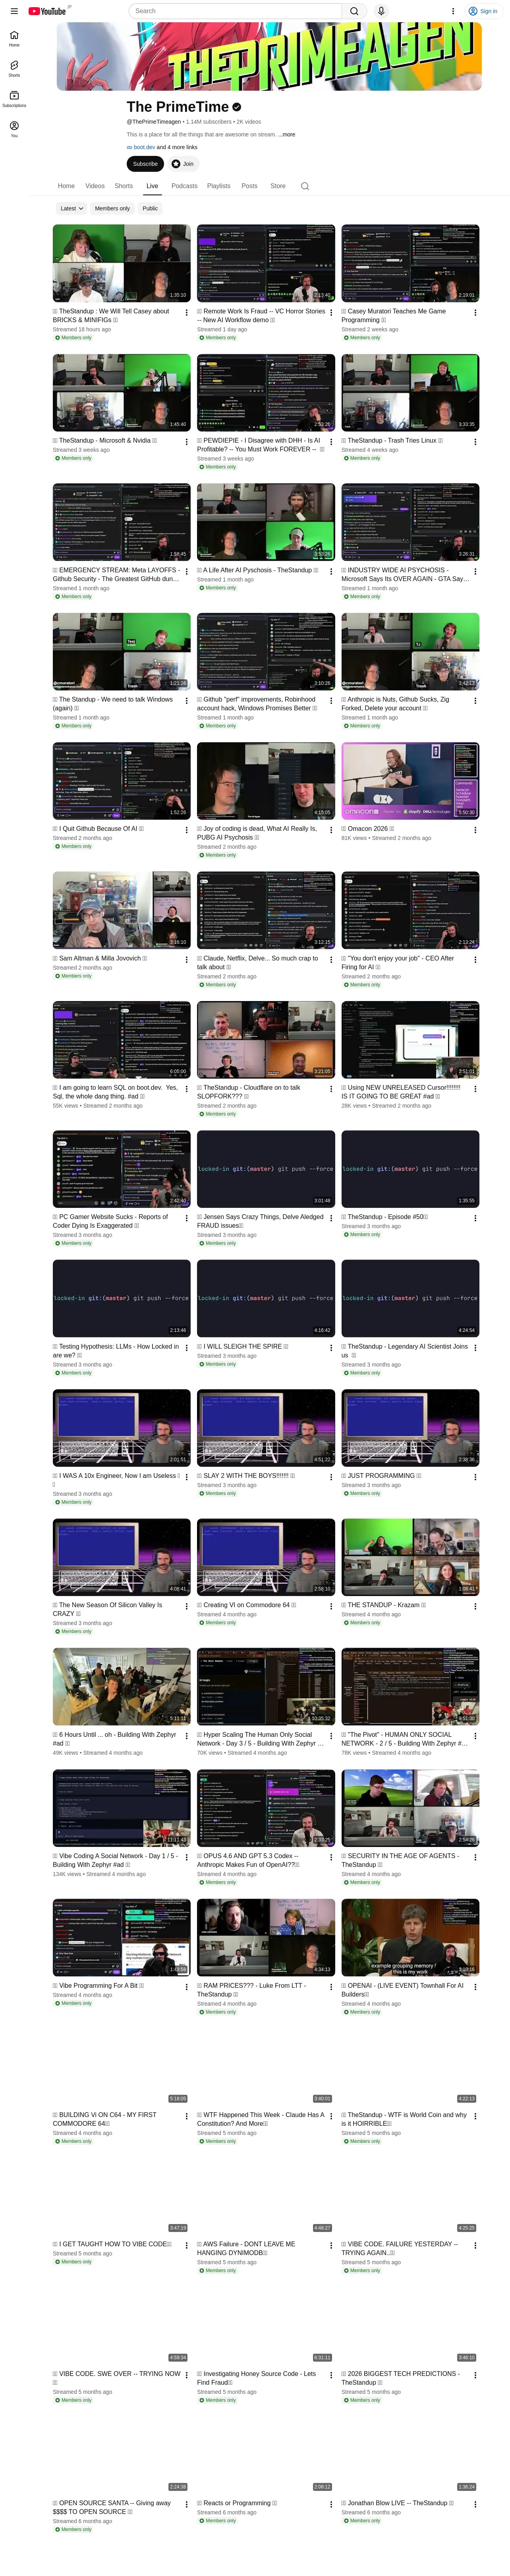Open 'Claude, Netflix, Delve' video title
Image resolution: width=510 pixels, height=2576 pixels.
pyautogui.click(x=257, y=962)
